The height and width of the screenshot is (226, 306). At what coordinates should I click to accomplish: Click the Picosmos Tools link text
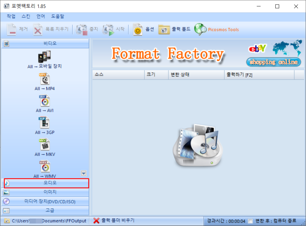223,30
